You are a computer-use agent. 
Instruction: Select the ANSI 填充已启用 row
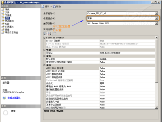click(100, 77)
